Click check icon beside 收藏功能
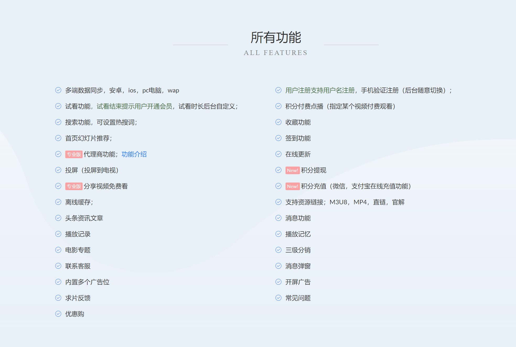516x347 pixels. [x=278, y=122]
